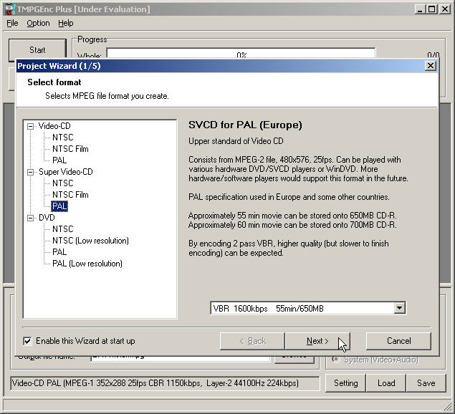This screenshot has width=455, height=414.
Task: Click the TMPGEnc title bar app icon
Action: point(7,9)
